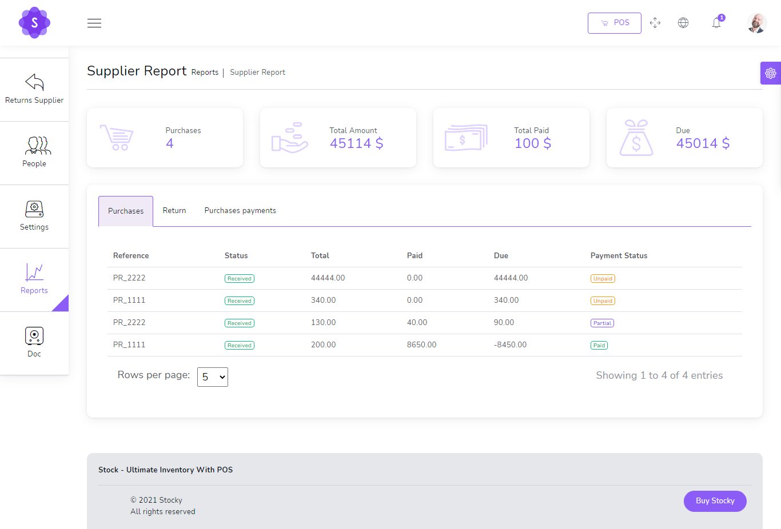Screen dimensions: 781x529
Task: Open the Reports sidebar menu
Action: coord(34,279)
